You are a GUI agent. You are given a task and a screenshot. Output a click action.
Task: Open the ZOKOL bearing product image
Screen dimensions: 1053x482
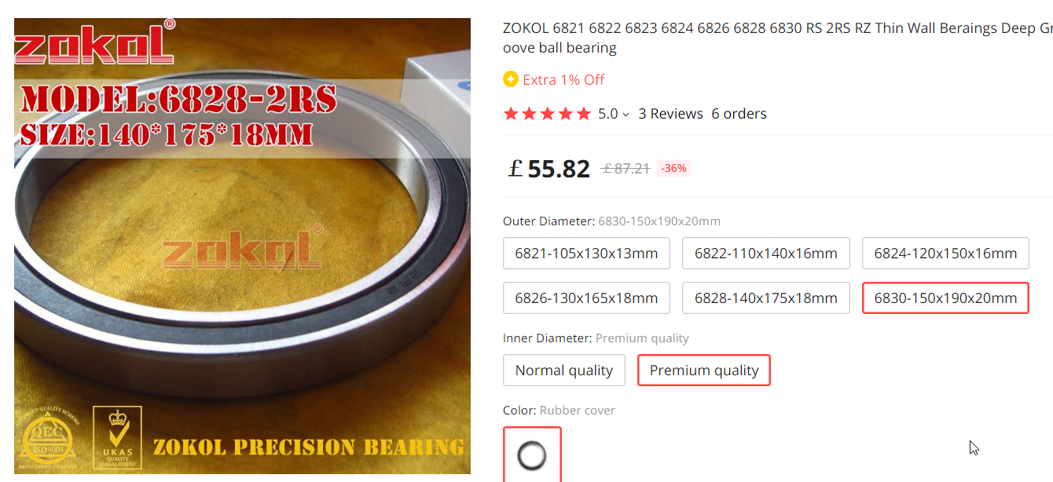click(x=242, y=246)
